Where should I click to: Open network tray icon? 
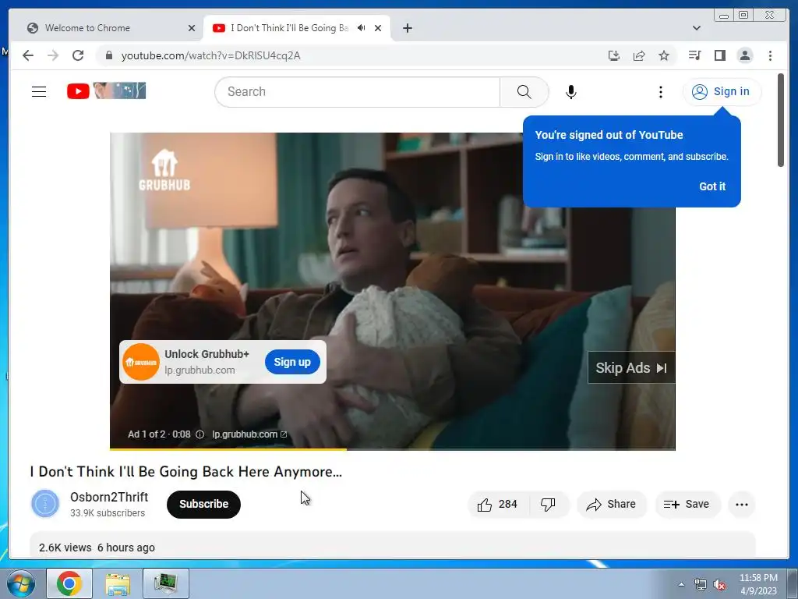coord(701,584)
